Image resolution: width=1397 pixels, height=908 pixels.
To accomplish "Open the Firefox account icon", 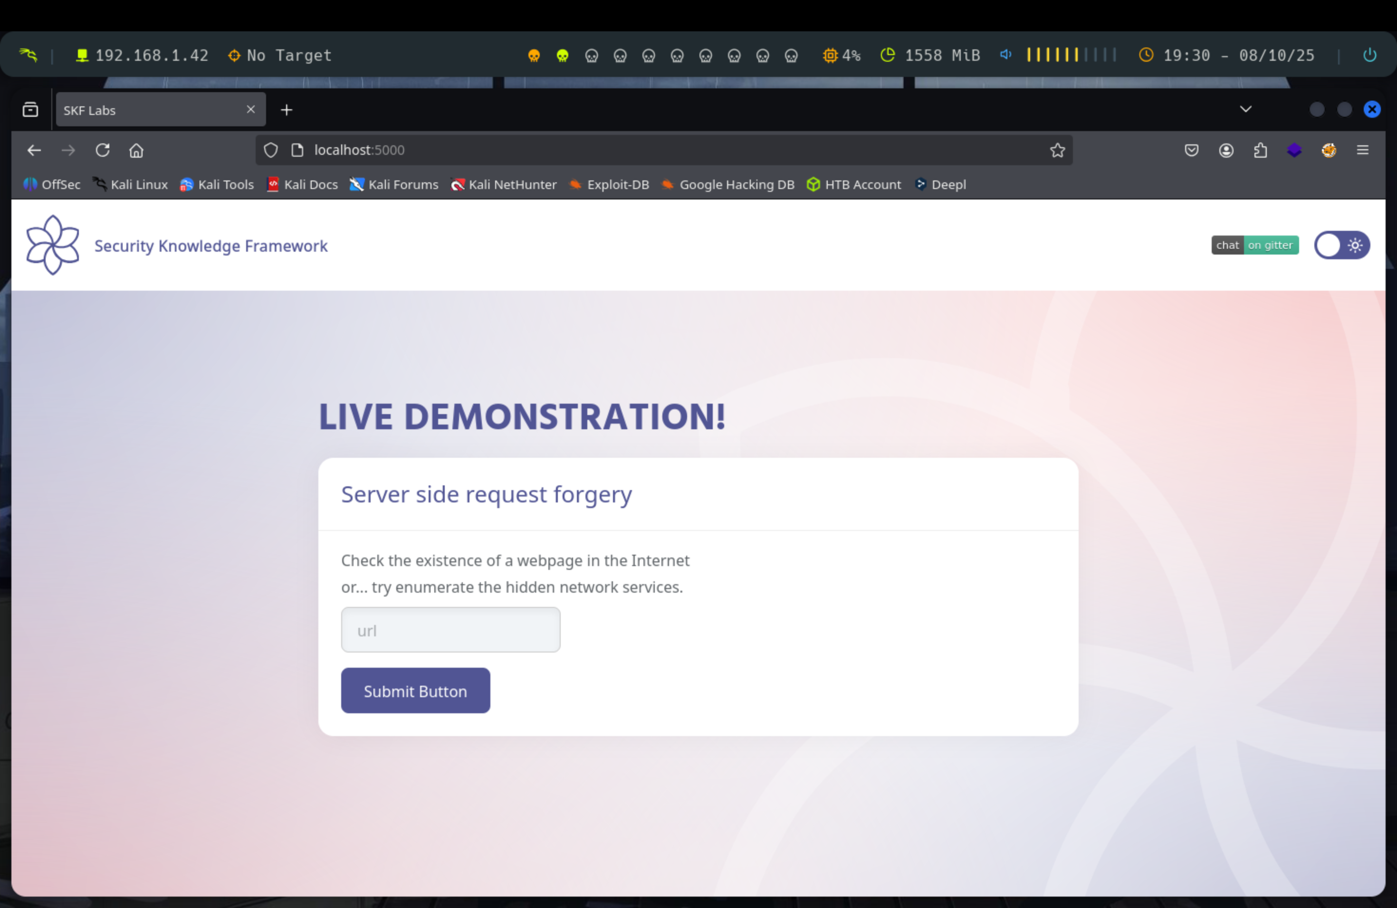I will click(x=1225, y=151).
